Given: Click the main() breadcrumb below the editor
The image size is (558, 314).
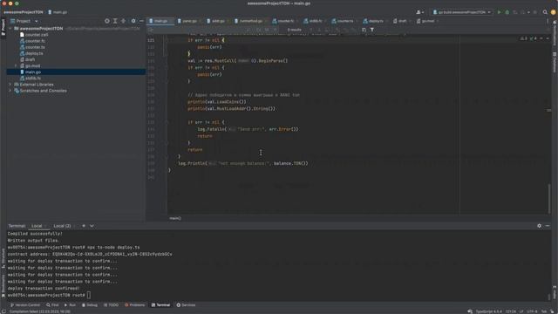Looking at the screenshot, I should coord(175,218).
